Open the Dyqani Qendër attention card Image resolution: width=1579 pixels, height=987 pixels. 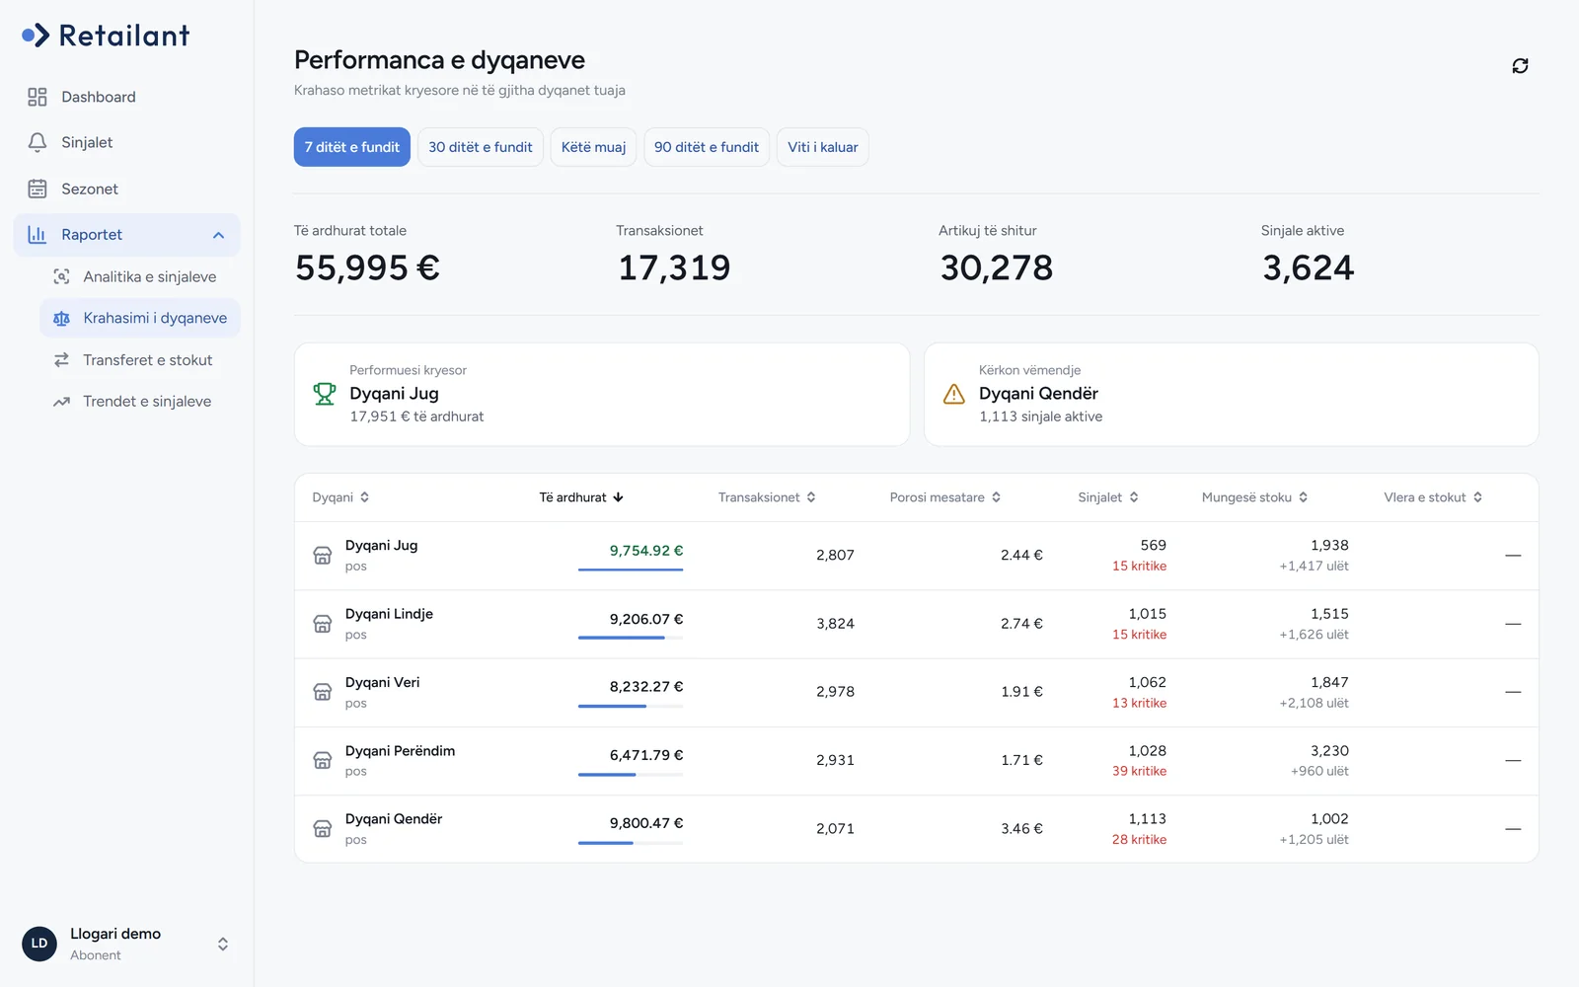(x=1232, y=395)
